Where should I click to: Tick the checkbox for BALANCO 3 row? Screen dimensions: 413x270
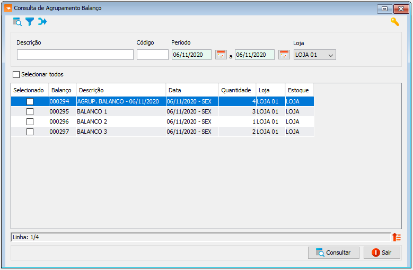click(30, 132)
